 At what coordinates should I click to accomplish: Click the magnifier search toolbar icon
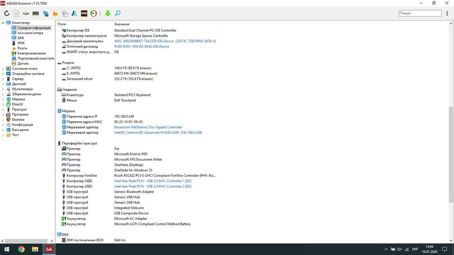pos(118,13)
